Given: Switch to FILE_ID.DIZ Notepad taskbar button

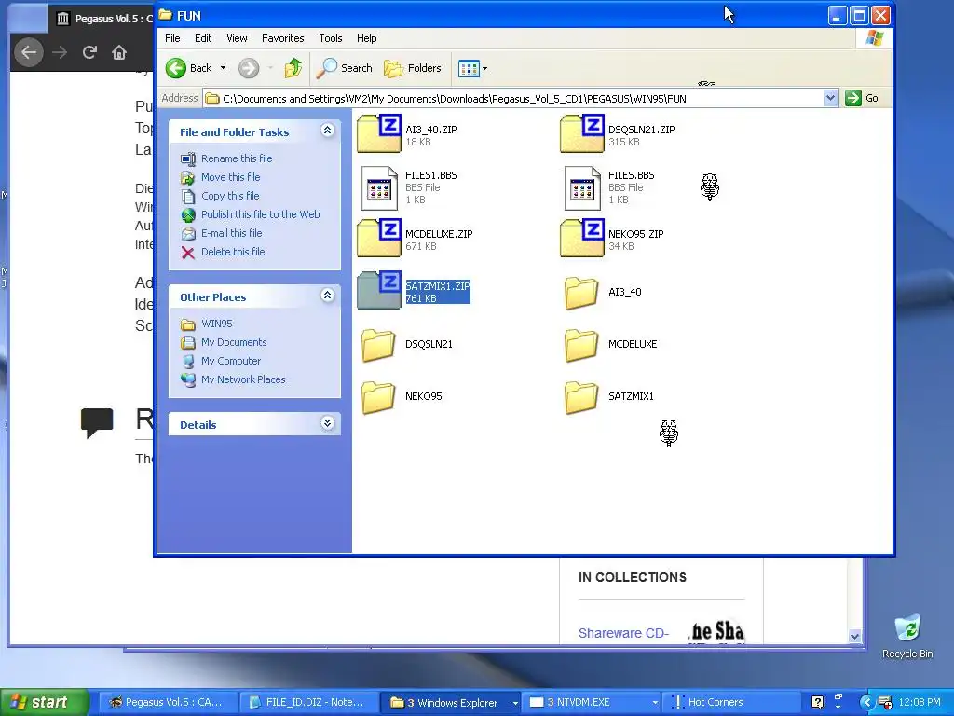Looking at the screenshot, I should [x=307, y=703].
